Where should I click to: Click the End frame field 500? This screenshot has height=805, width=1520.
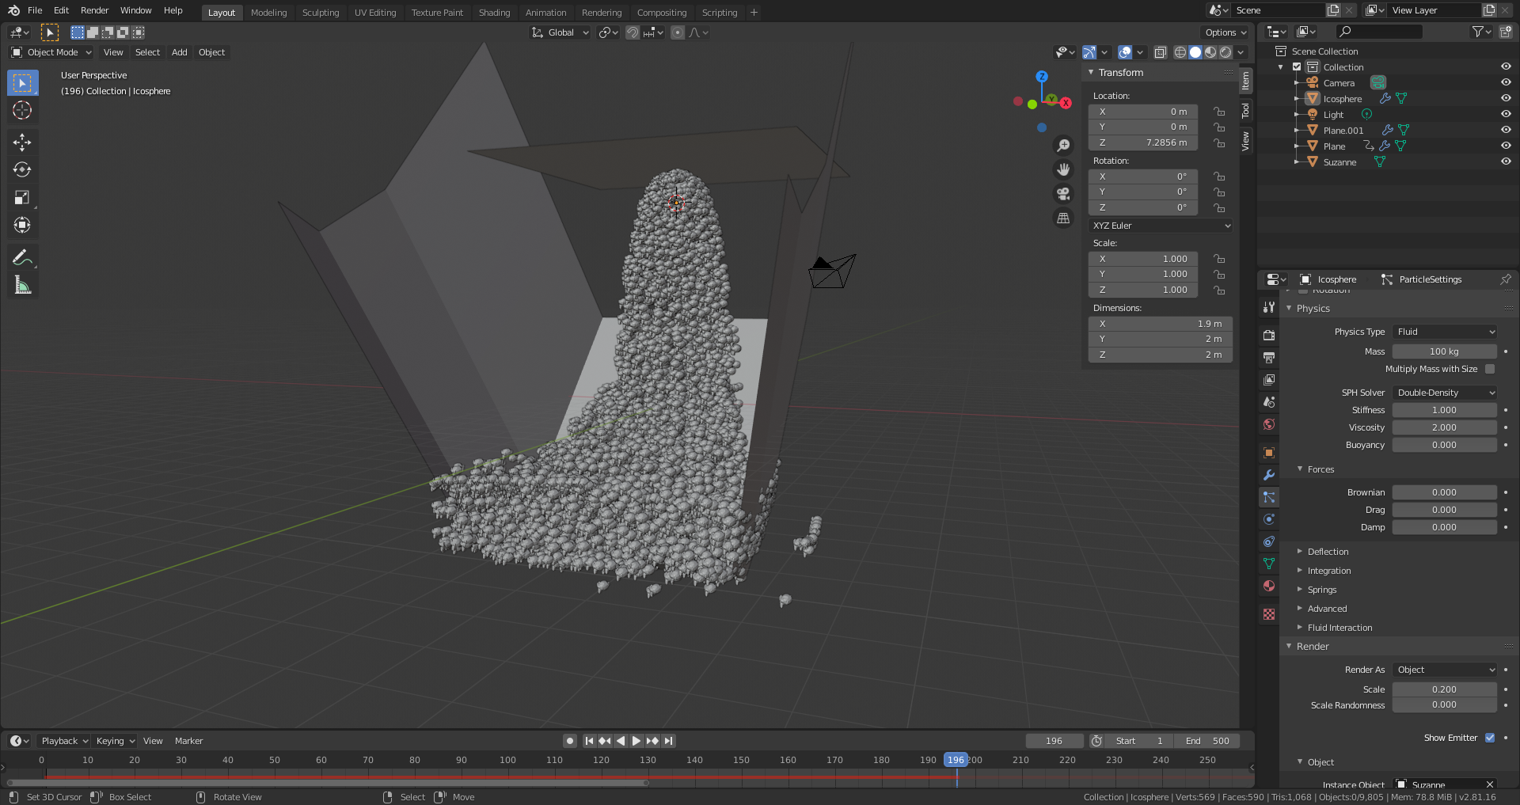click(x=1207, y=741)
